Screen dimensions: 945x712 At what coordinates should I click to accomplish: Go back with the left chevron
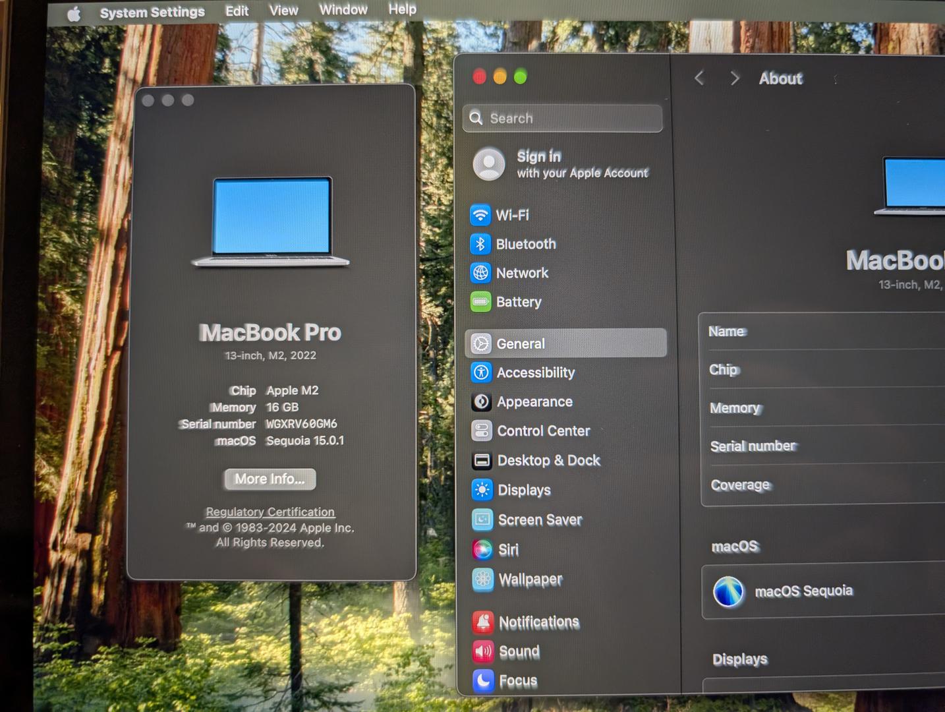coord(699,78)
